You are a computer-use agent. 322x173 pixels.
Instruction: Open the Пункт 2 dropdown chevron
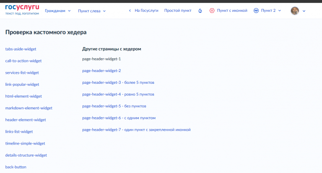(x=280, y=10)
